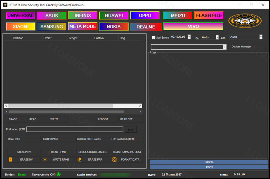This screenshot has height=179, width=270.
Task: Open the VIVO tab
Action: pos(193,26)
